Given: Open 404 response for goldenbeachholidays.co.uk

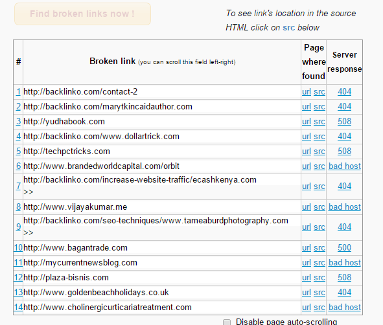Looking at the screenshot, I should point(344,292).
